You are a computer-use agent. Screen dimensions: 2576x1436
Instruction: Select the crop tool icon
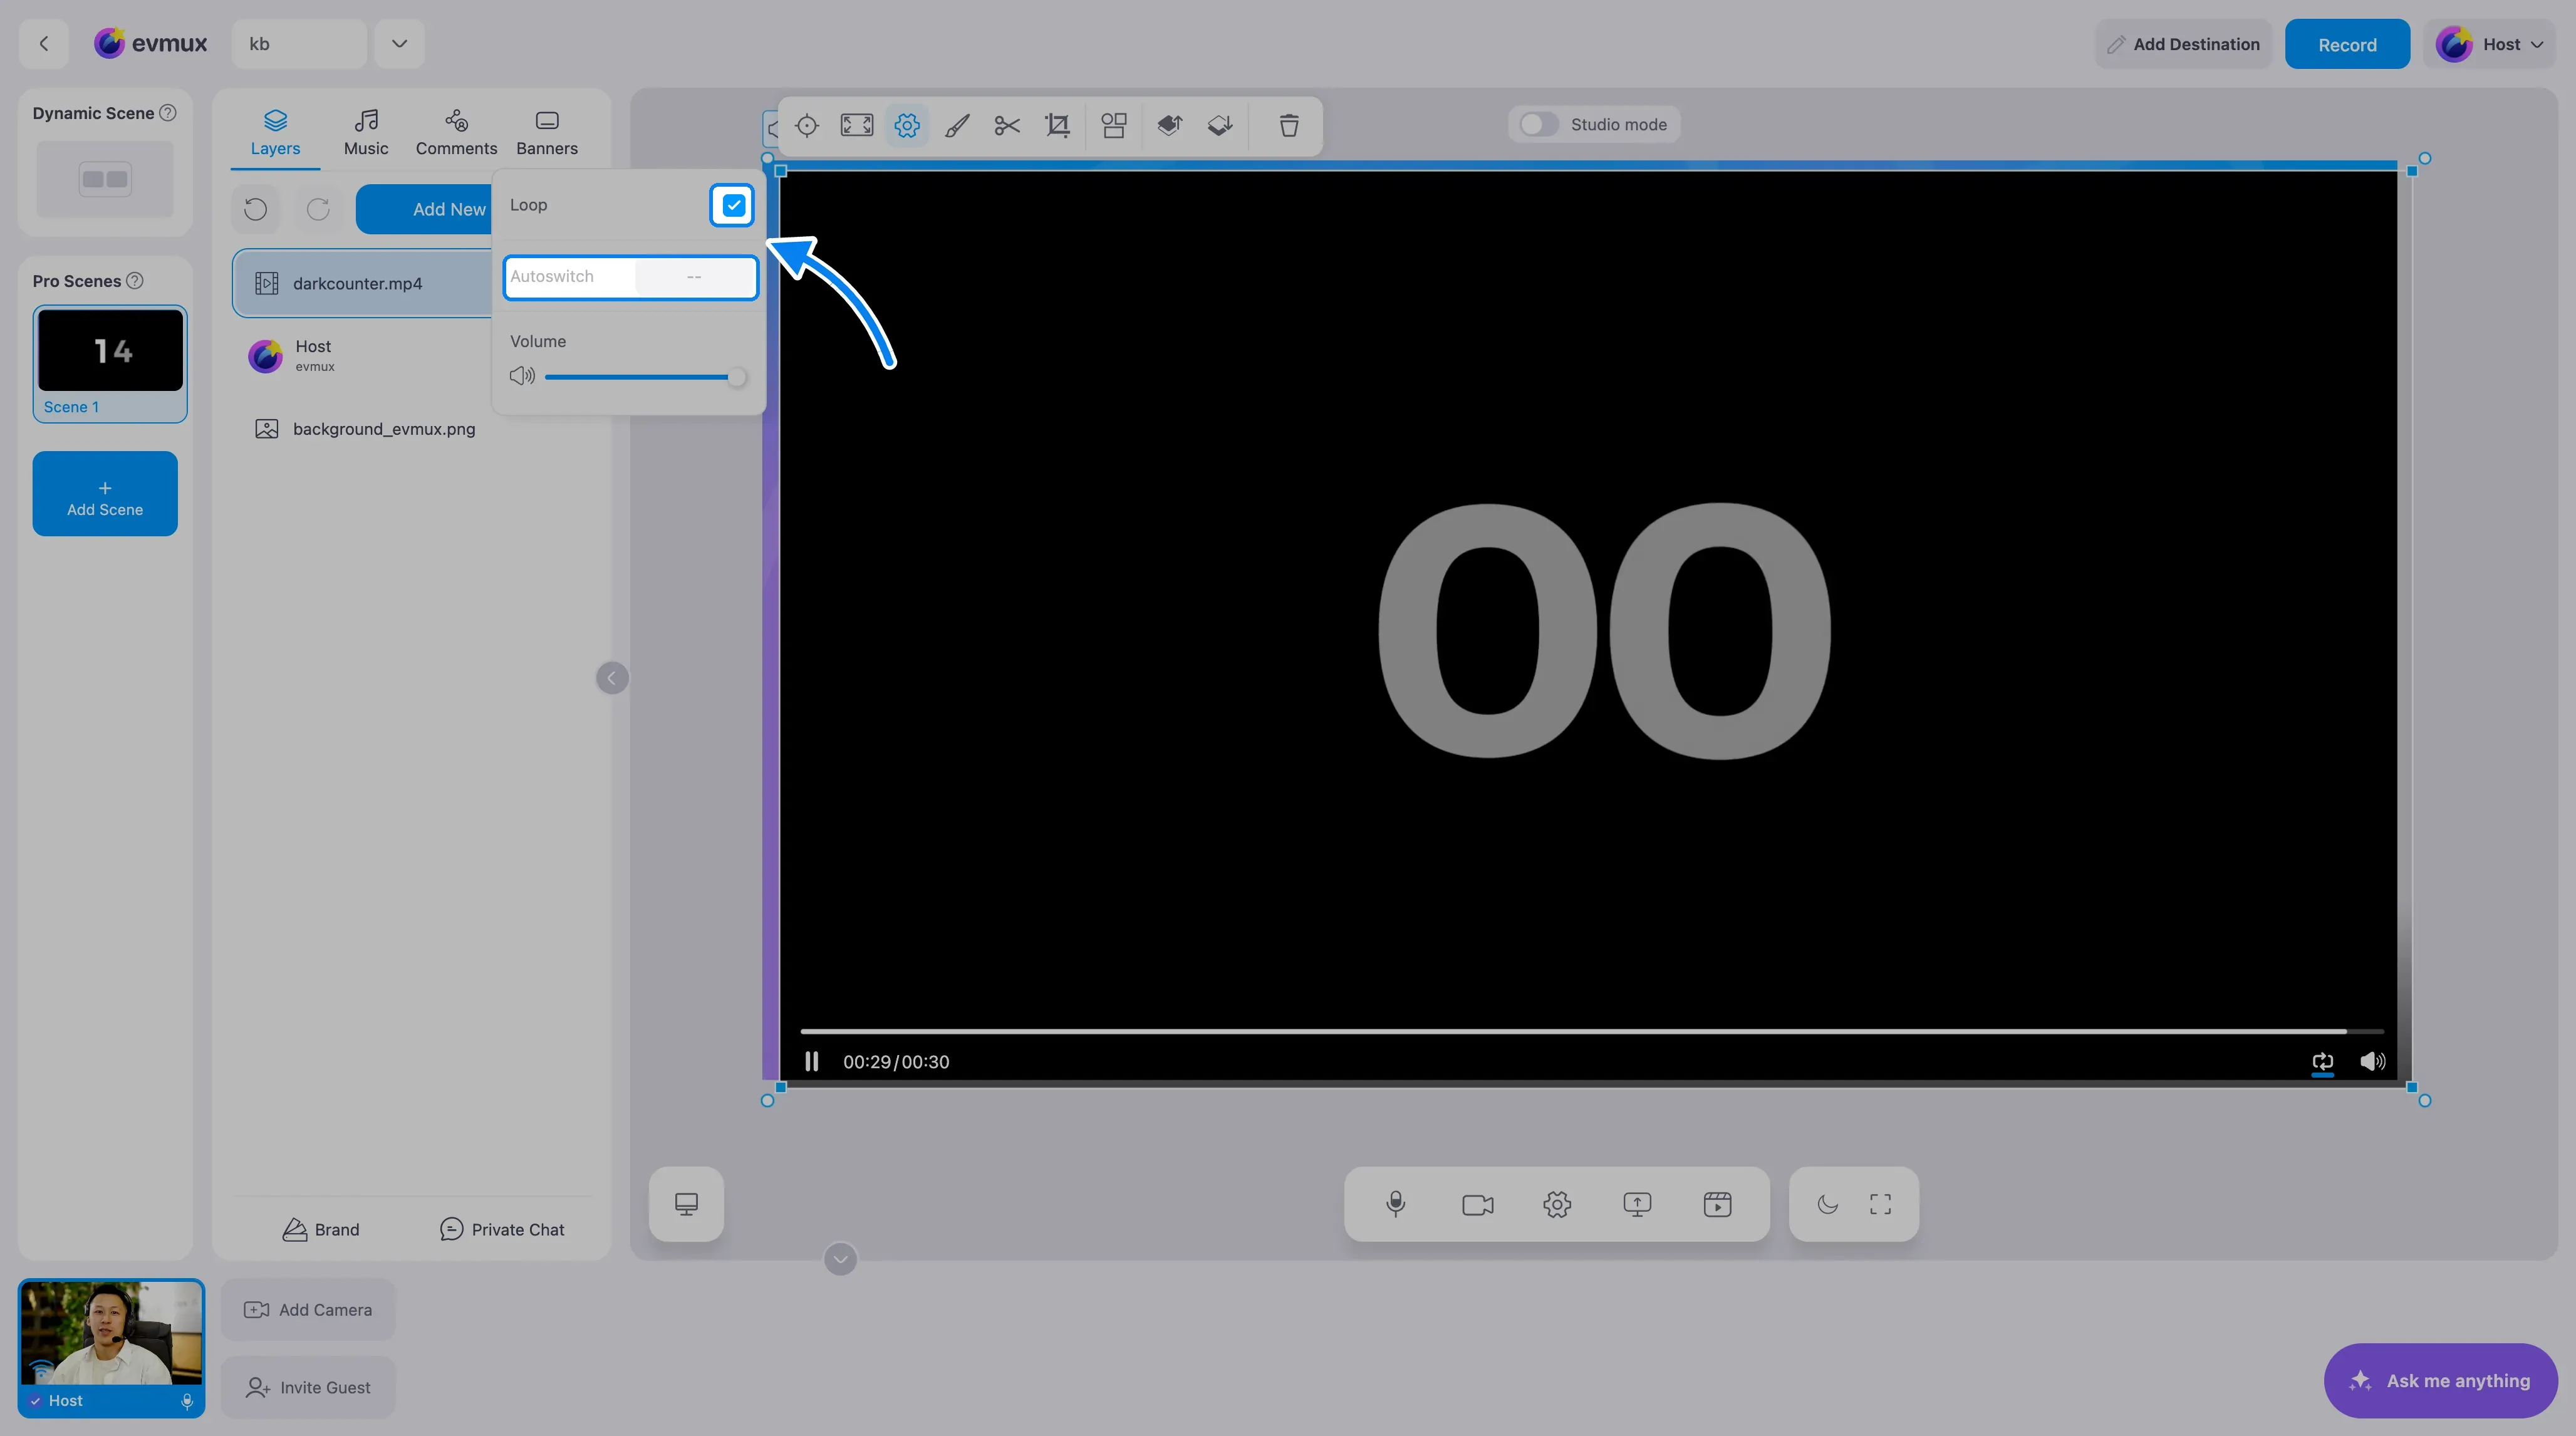click(1057, 125)
